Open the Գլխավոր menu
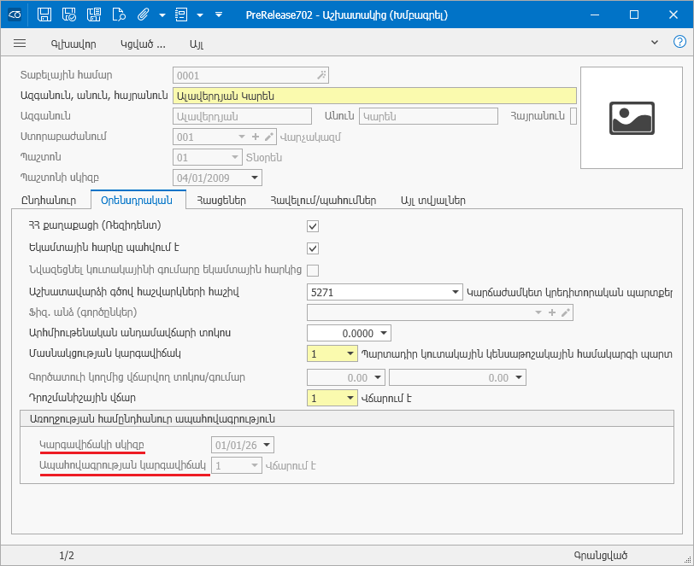Screen dimensions: 694x566 [74, 43]
